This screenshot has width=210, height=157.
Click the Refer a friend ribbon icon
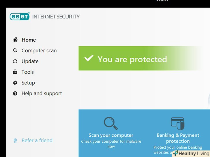pyautogui.click(x=15, y=141)
